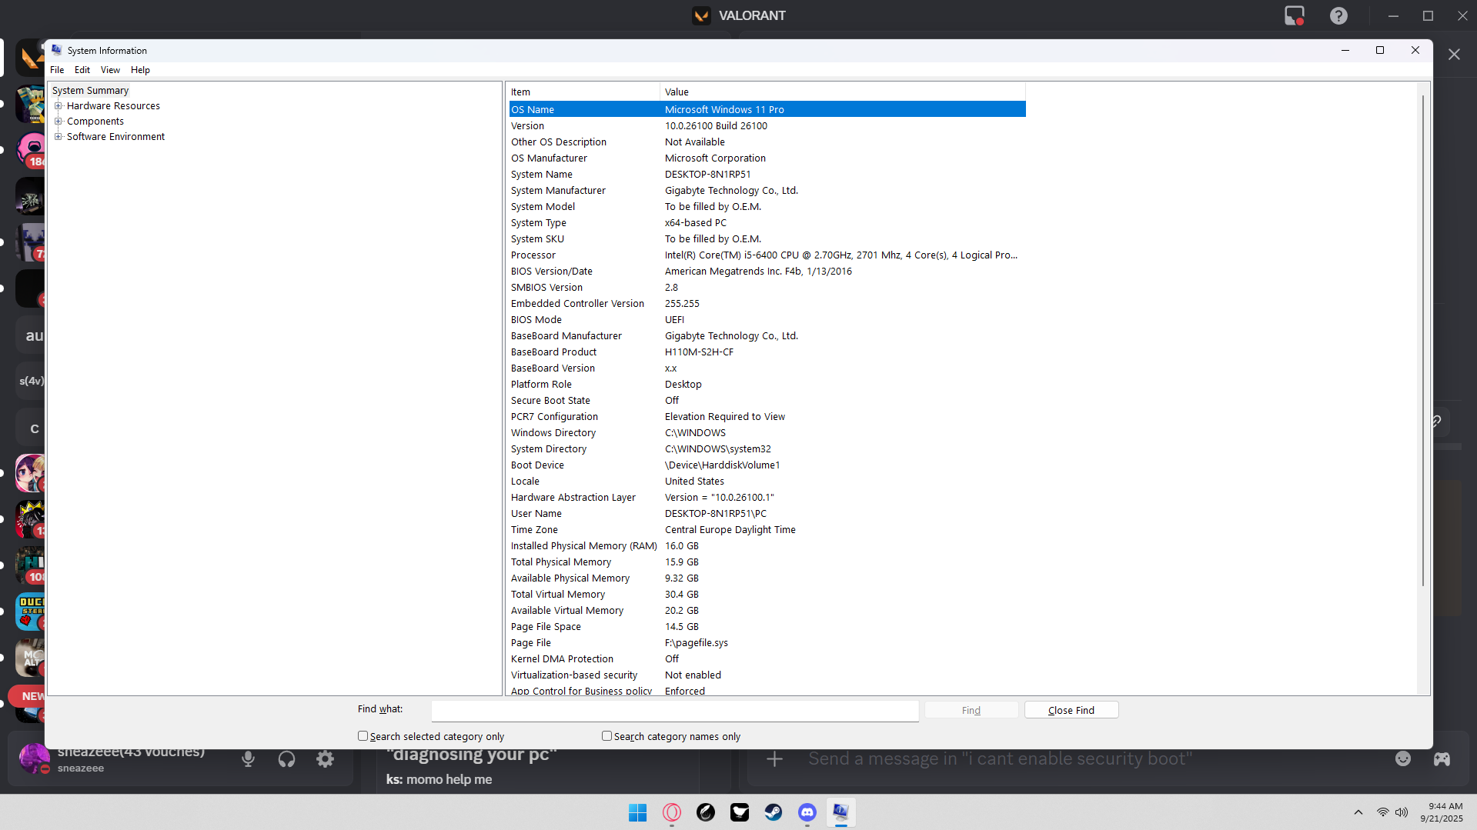The image size is (1477, 830).
Task: Click the Discord message input box
Action: 1000,759
